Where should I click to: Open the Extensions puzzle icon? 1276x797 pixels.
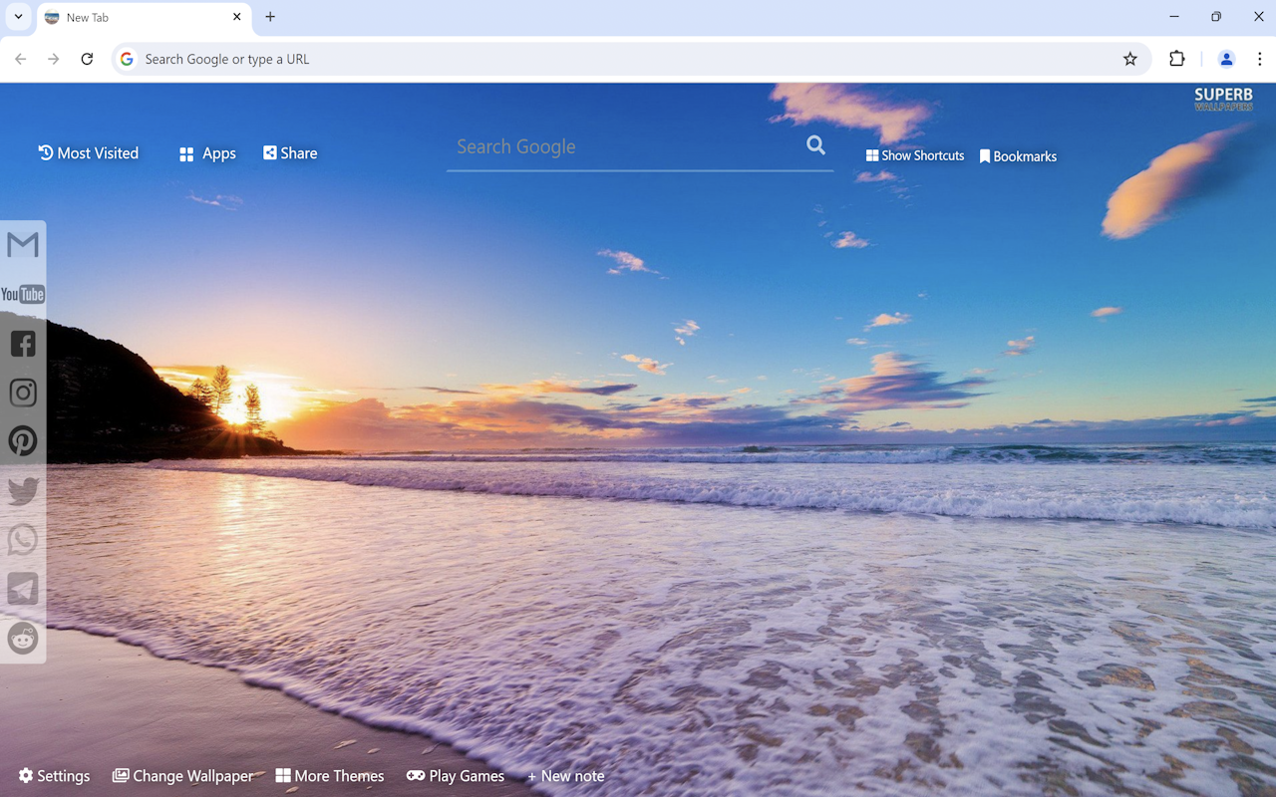[x=1177, y=59]
